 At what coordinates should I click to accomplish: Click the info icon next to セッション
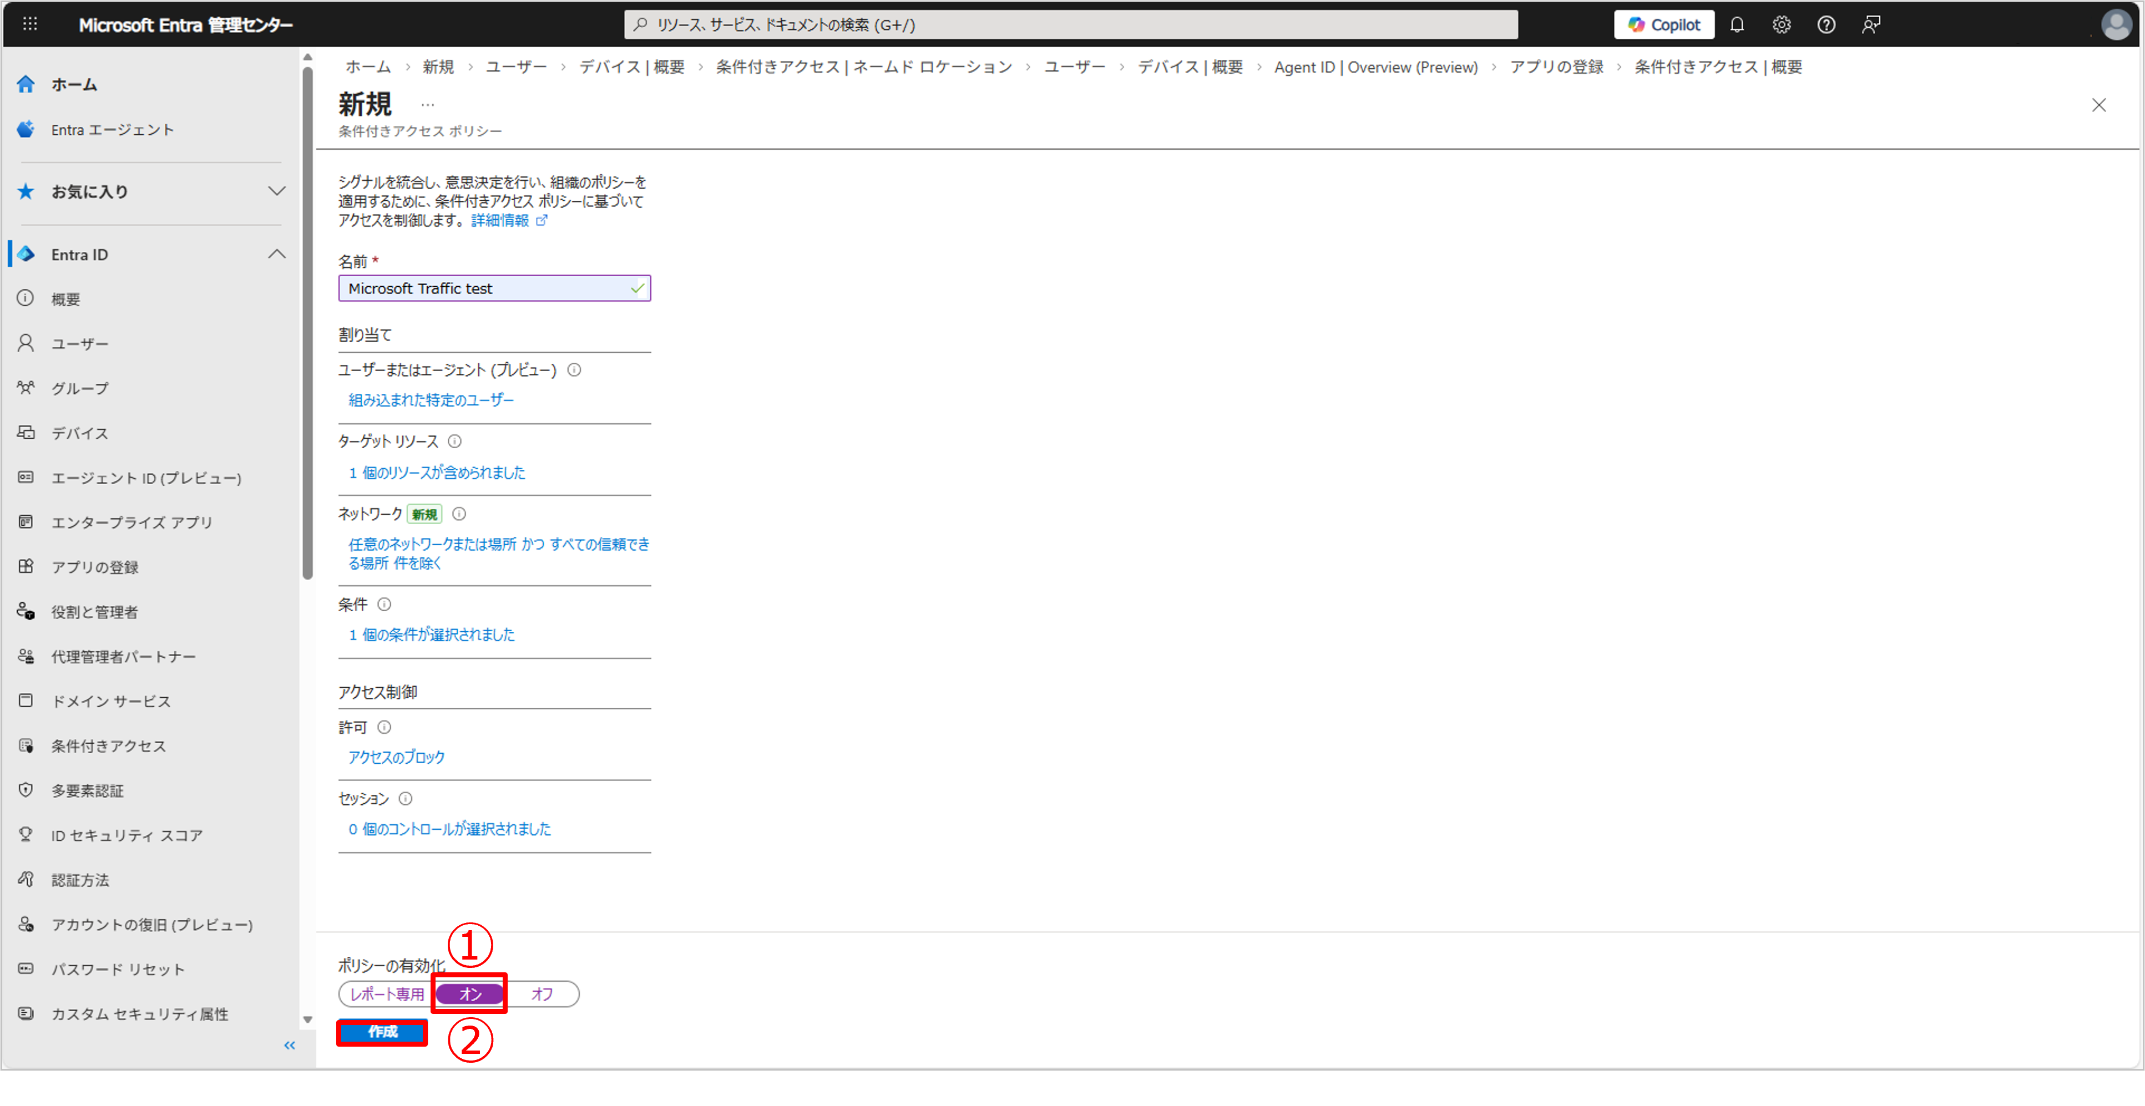click(406, 799)
